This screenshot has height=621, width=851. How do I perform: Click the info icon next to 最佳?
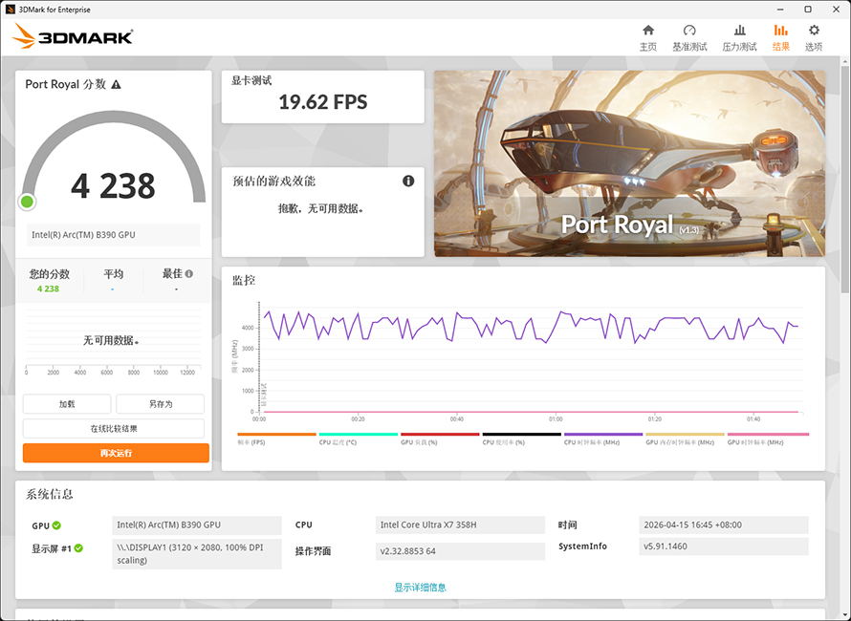coord(189,274)
